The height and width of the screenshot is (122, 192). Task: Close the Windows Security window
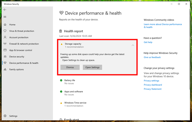coord(186,4)
